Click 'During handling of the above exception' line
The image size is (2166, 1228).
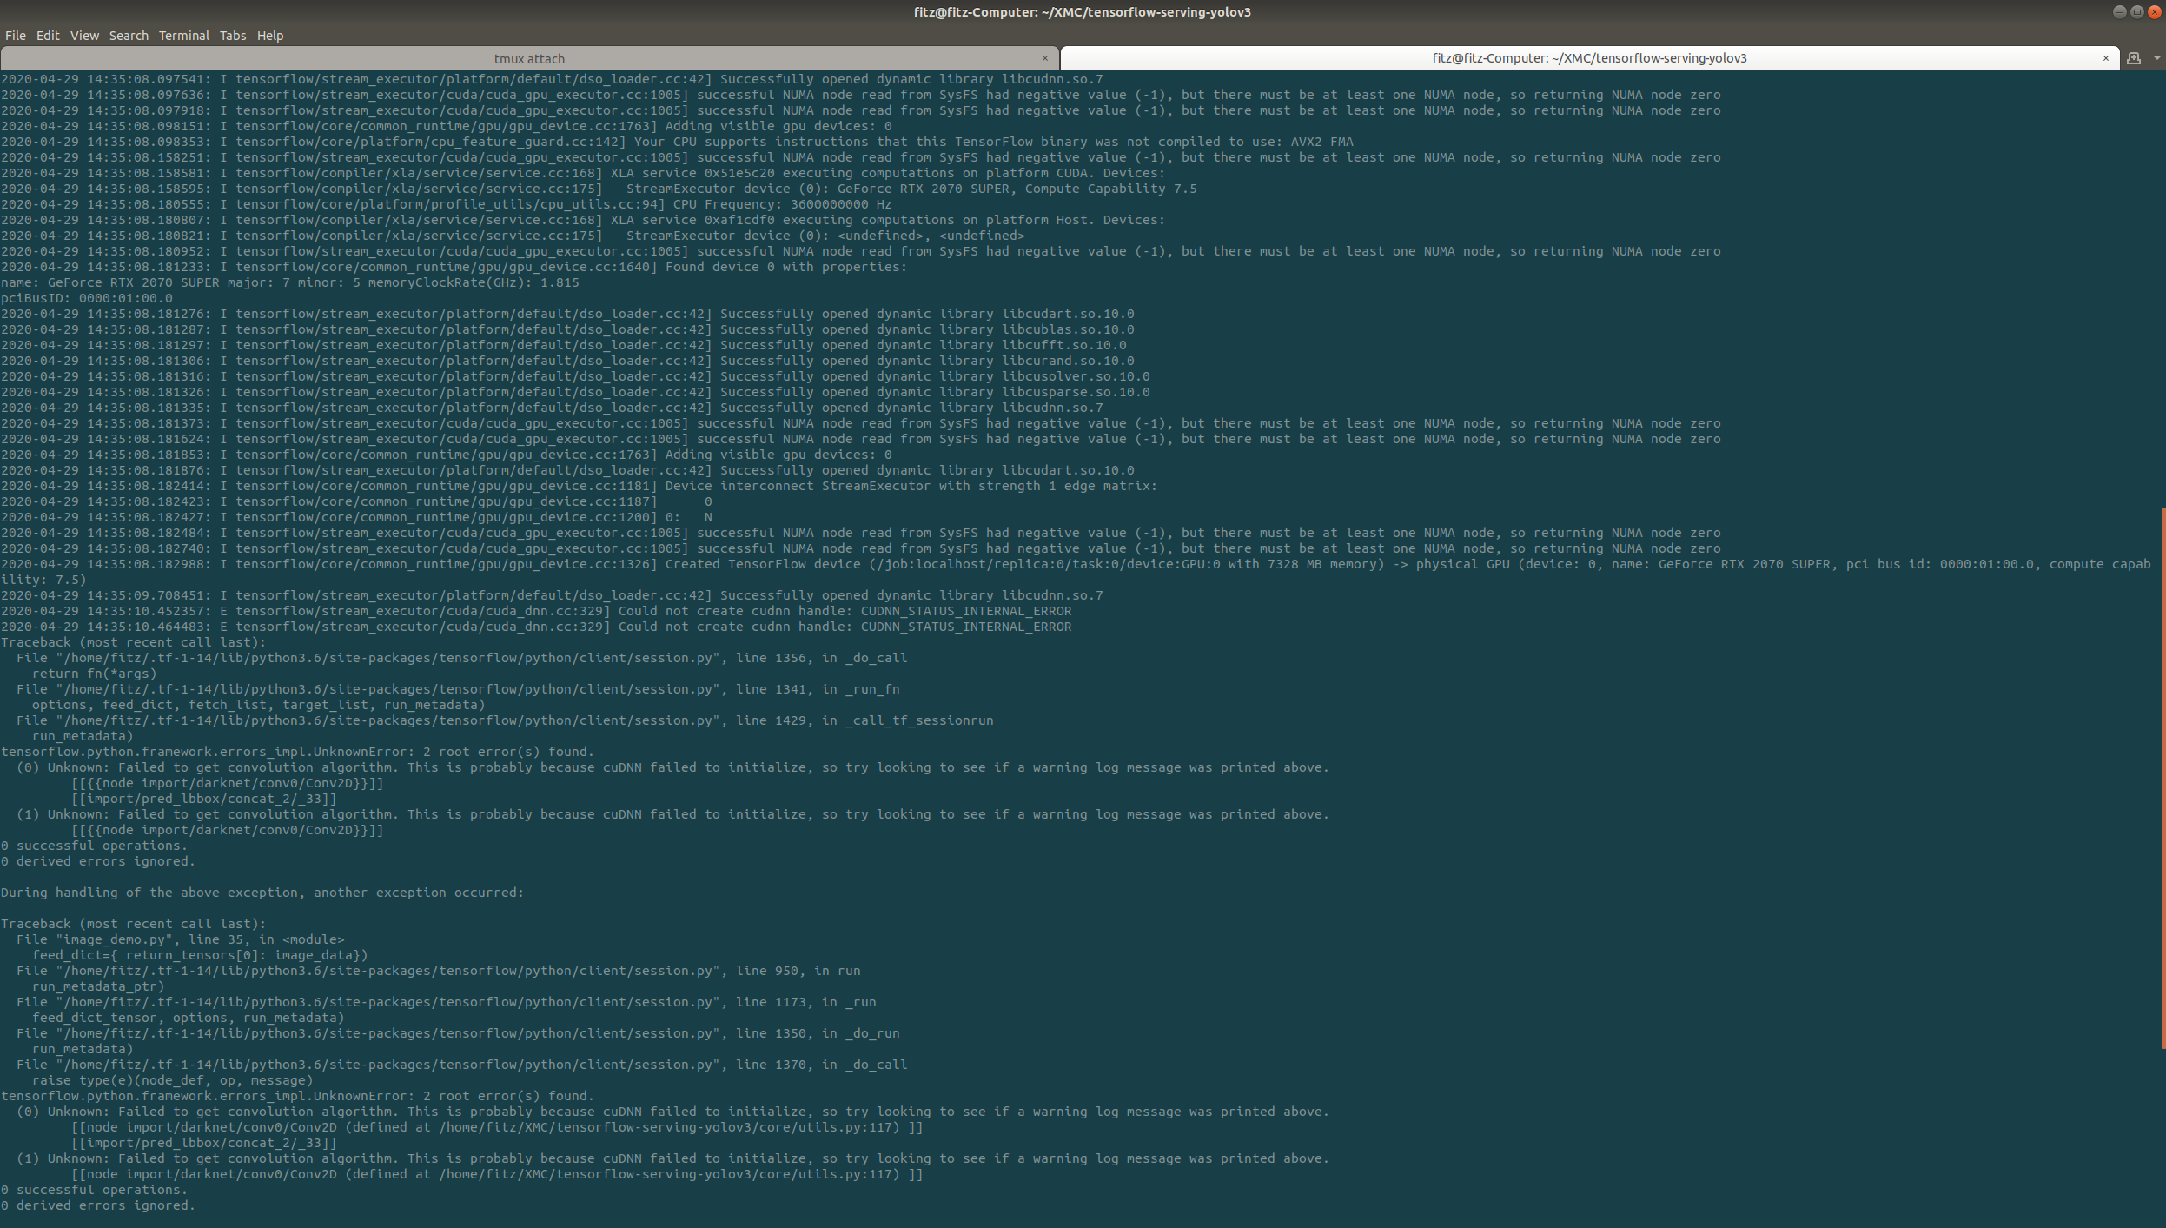[x=262, y=893]
